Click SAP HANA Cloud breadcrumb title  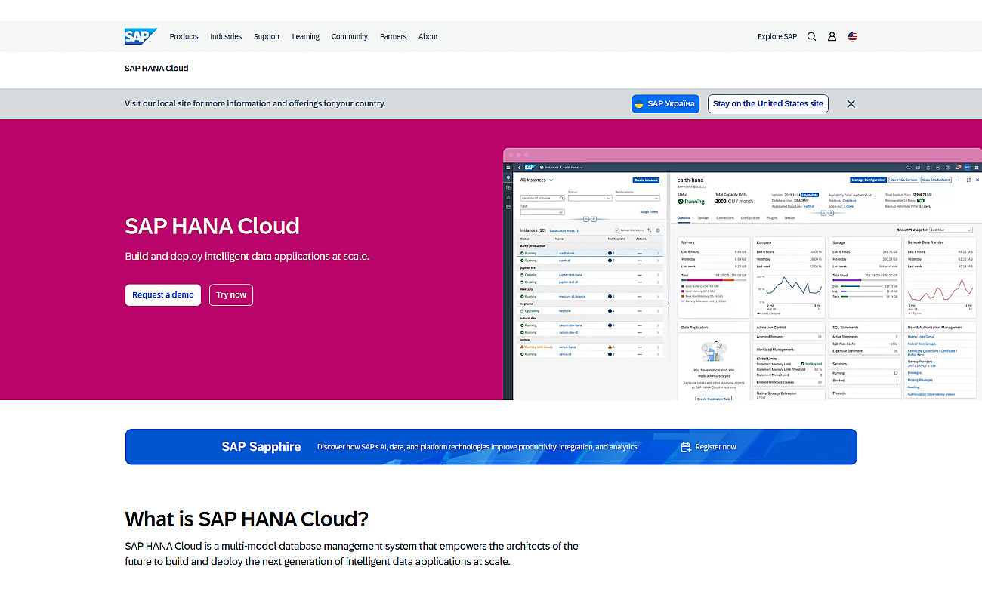coord(156,68)
